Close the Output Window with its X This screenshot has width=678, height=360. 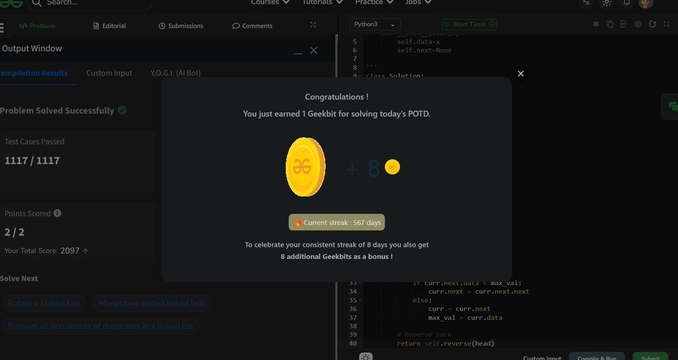coord(314,50)
